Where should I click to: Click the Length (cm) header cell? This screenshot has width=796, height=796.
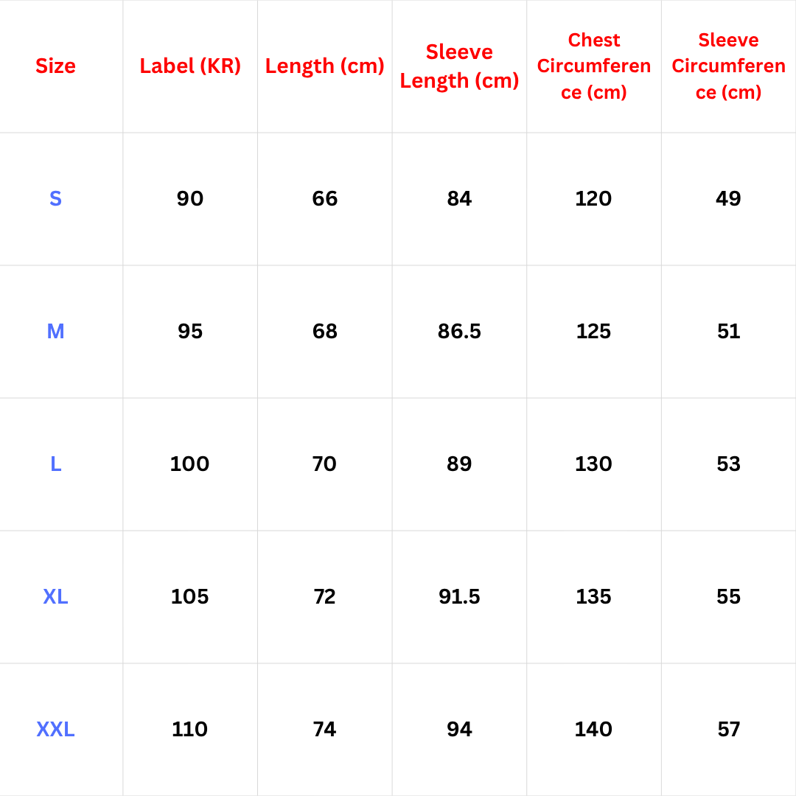[x=325, y=66]
